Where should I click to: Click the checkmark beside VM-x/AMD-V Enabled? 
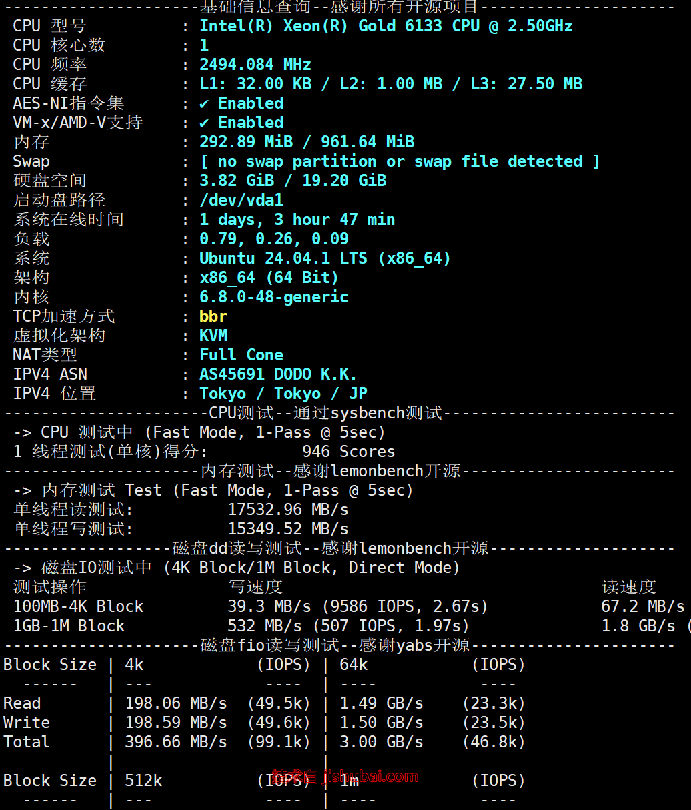204,123
